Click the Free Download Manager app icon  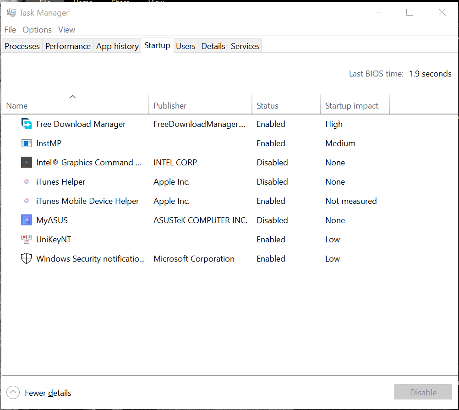click(x=27, y=124)
